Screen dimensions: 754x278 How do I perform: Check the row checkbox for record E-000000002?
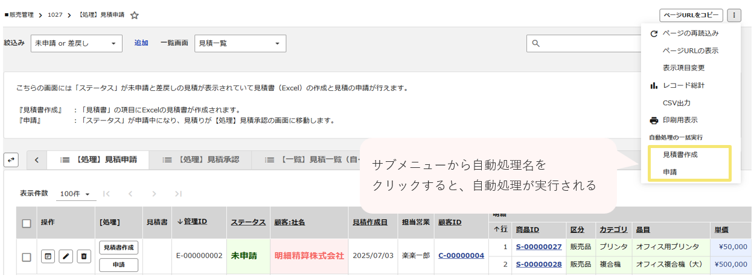(x=27, y=257)
